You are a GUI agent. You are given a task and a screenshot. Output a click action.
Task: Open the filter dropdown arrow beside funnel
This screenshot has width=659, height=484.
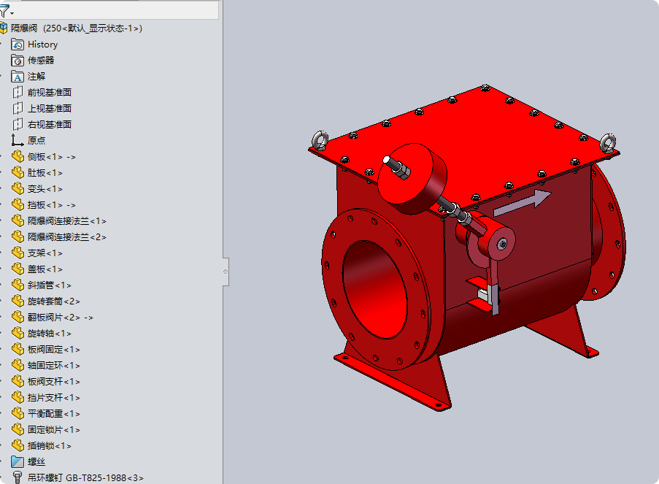point(12,13)
